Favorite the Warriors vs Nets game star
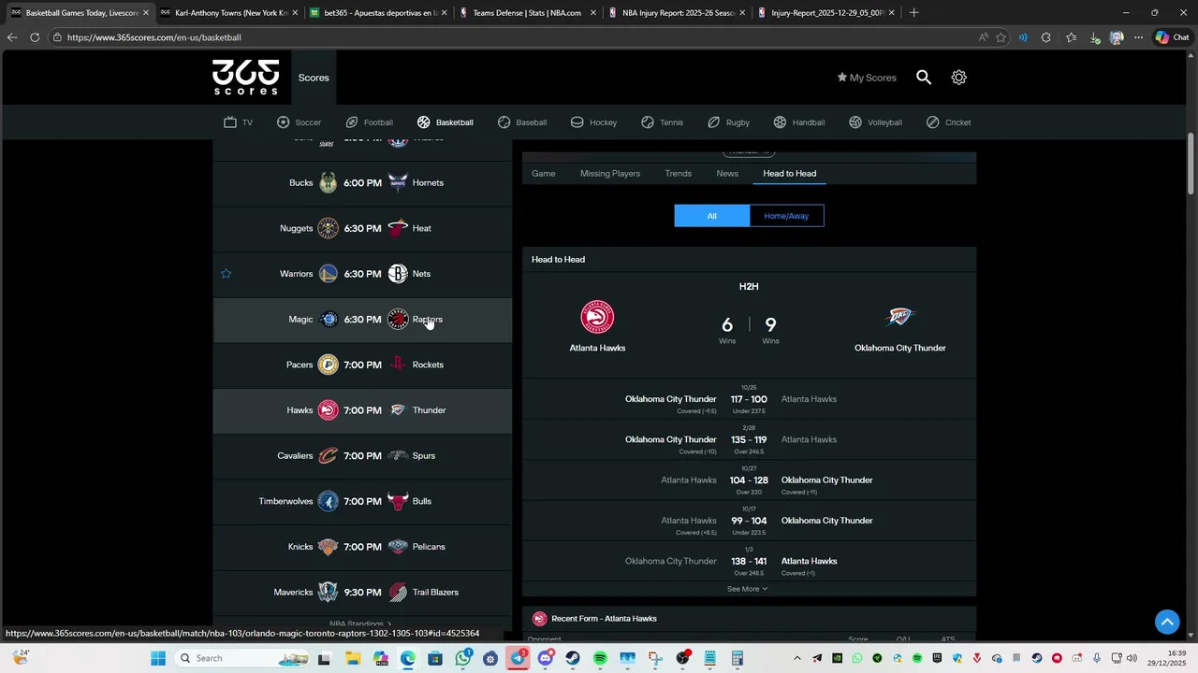Screen dimensions: 1198x673 point(226,274)
